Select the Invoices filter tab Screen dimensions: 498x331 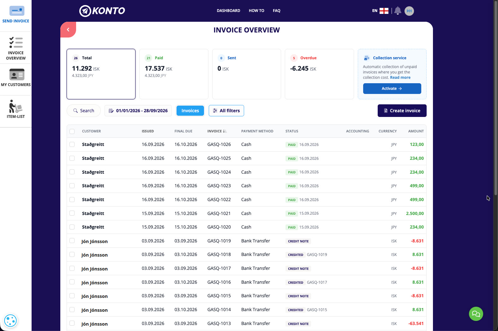point(190,111)
